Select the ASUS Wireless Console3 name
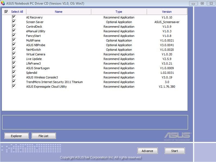 [42, 77]
